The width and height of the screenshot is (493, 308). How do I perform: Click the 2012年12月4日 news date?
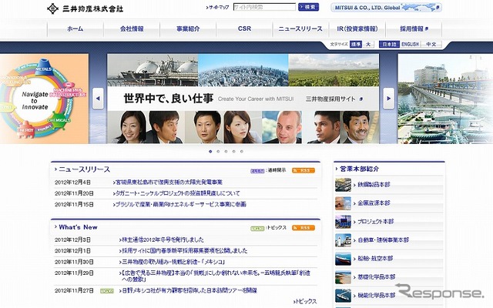[x=72, y=182]
